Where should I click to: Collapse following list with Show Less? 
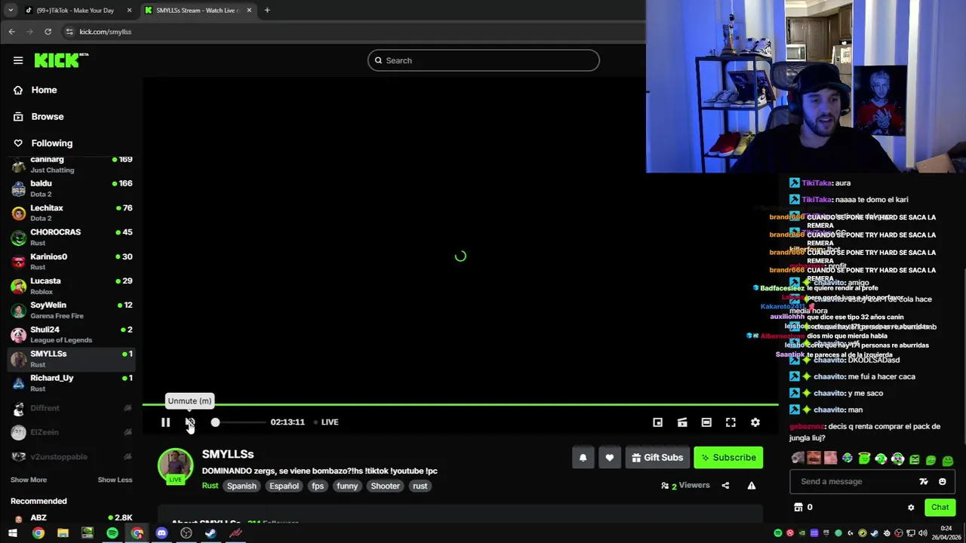pos(115,480)
